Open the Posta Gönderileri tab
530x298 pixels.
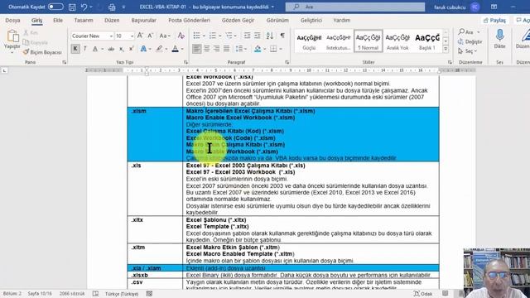point(190,20)
